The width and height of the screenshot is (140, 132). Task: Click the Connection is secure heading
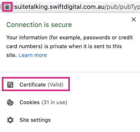point(39,25)
